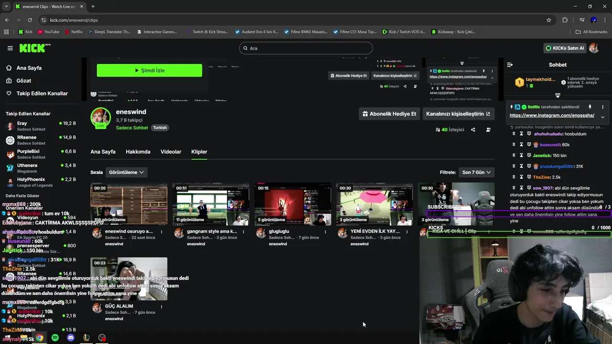
Task: Open pinned message three-dot options
Action: (x=602, y=107)
